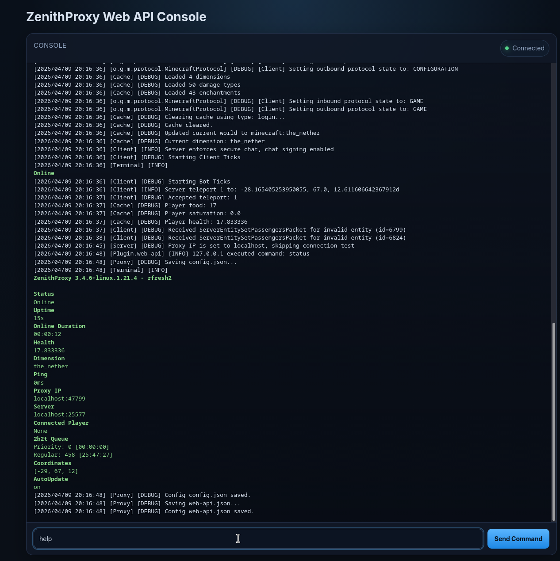
Task: Click the Connected Player label
Action: pyautogui.click(x=61, y=423)
